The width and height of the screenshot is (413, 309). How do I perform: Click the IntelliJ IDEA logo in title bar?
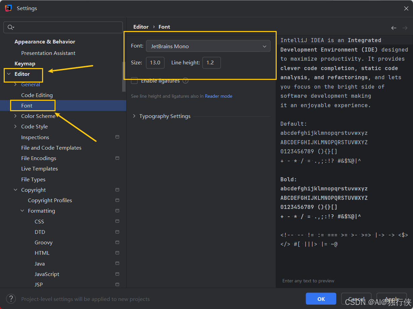click(9, 8)
